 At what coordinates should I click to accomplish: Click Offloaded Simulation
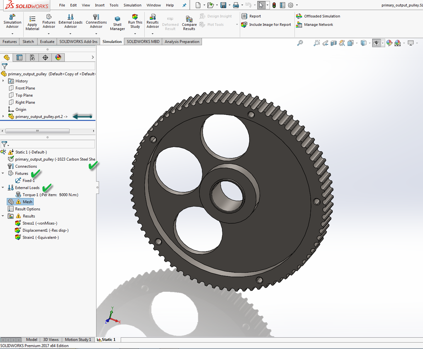[x=318, y=16]
